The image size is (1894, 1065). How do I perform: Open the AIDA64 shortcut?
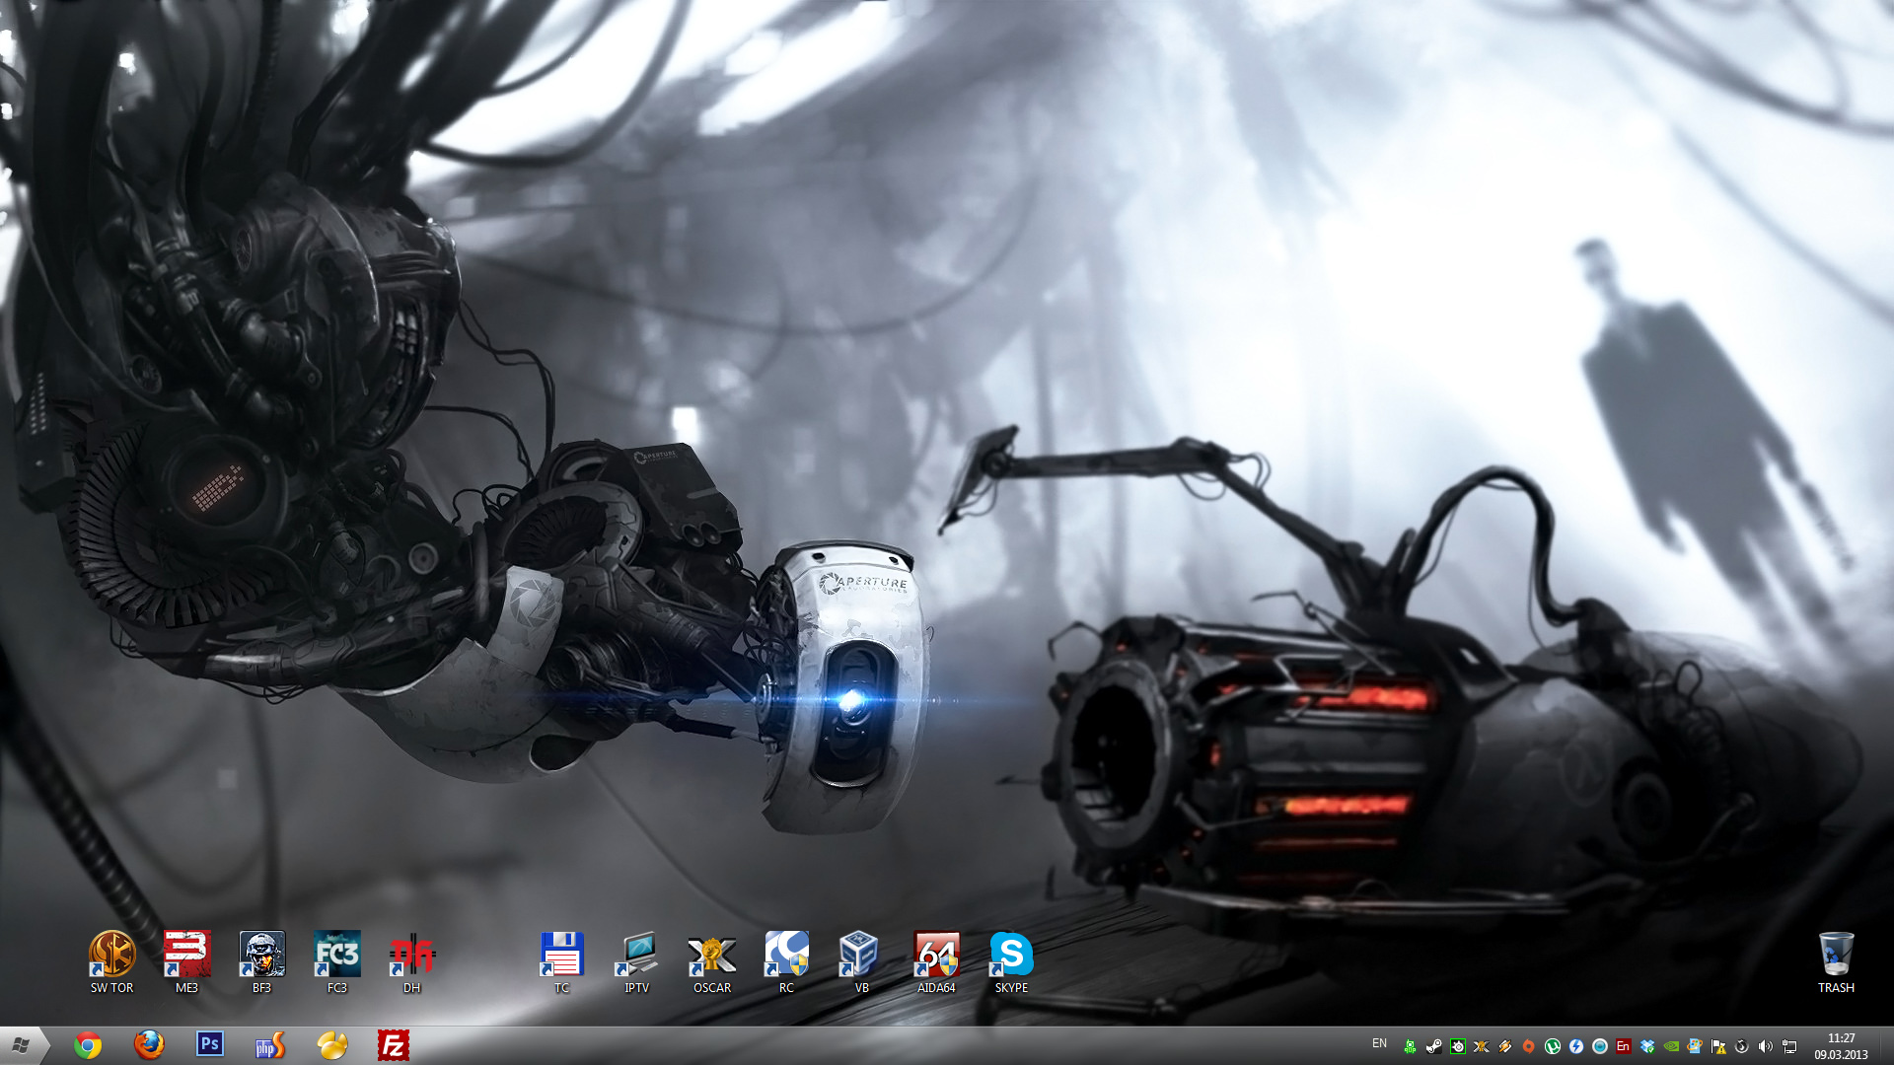point(936,961)
